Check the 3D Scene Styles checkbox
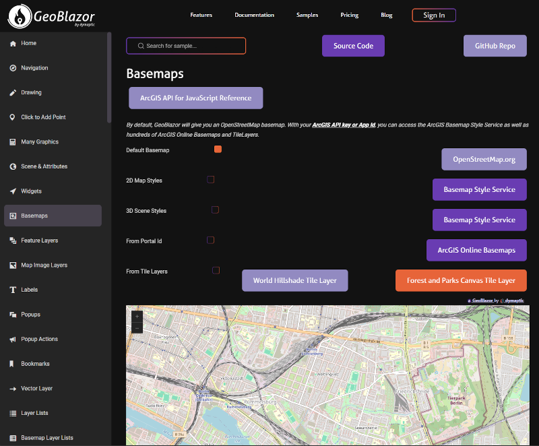Image resolution: width=539 pixels, height=446 pixels. [215, 210]
